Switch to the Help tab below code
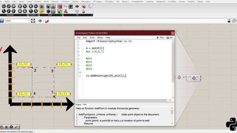The image size is (237, 133). pos(85,104)
